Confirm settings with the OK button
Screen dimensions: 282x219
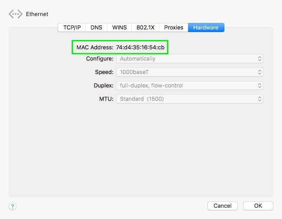pyautogui.click(x=258, y=206)
